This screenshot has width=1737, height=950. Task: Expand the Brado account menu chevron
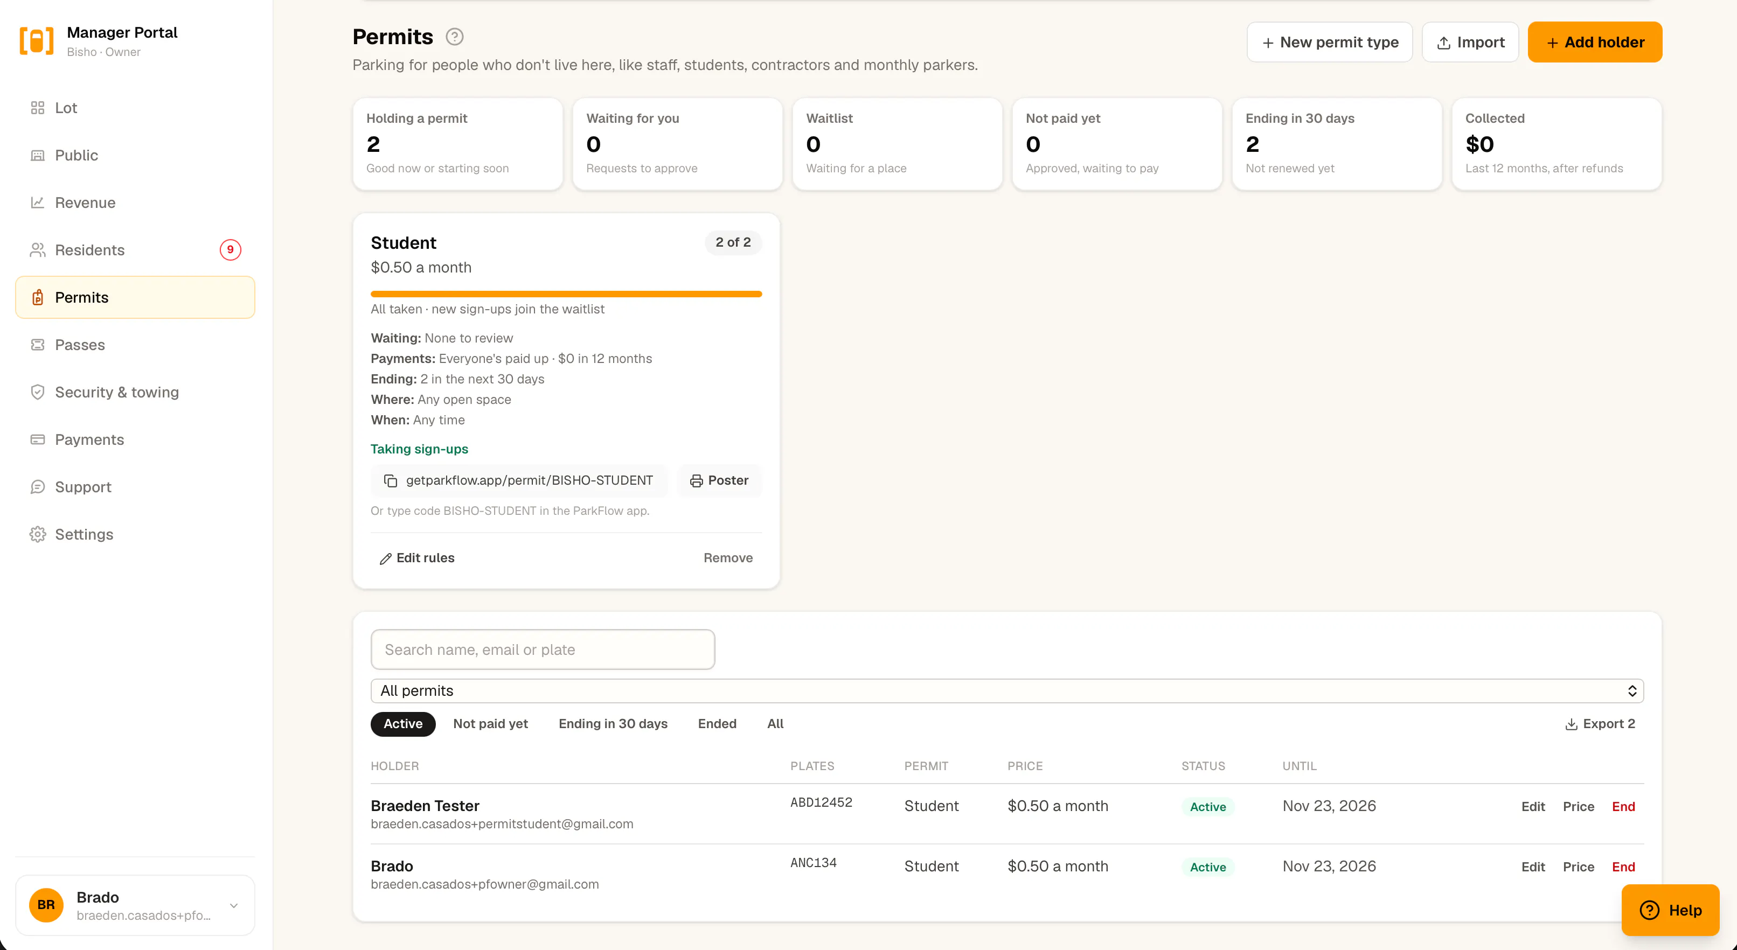tap(234, 905)
